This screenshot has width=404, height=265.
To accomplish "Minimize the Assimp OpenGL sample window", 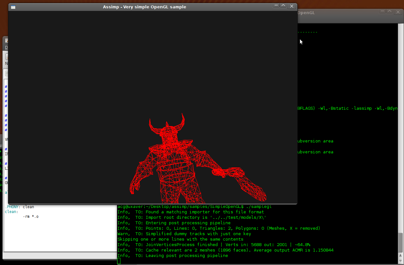I will tap(276, 6).
